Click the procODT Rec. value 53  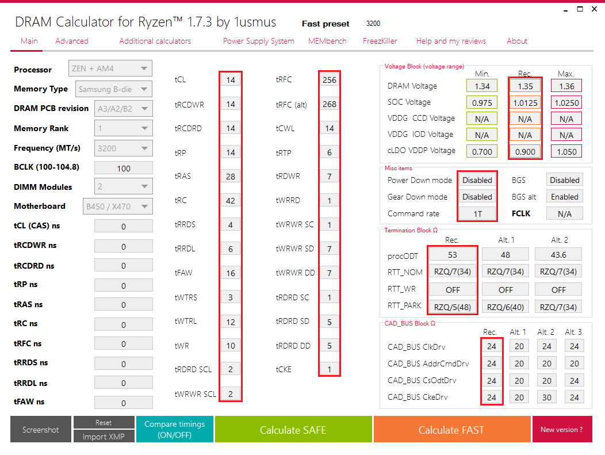click(452, 255)
